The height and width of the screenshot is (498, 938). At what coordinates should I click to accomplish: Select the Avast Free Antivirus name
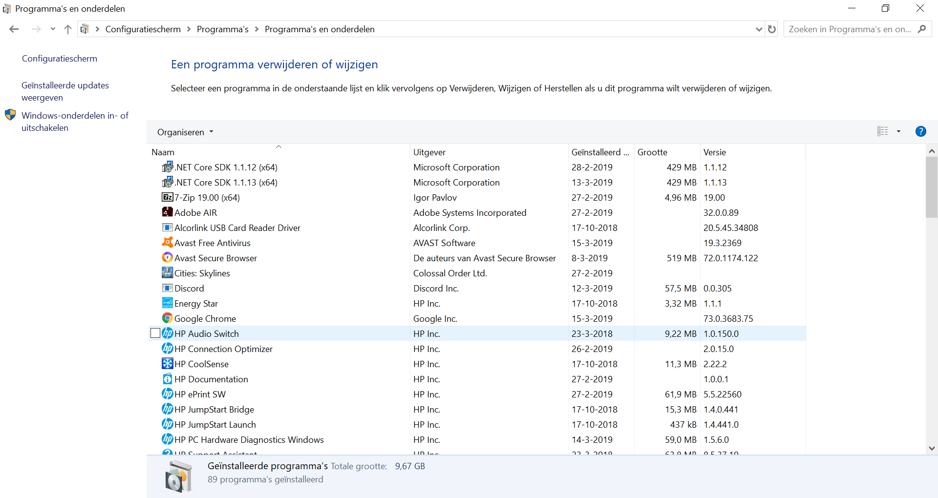pyautogui.click(x=213, y=243)
